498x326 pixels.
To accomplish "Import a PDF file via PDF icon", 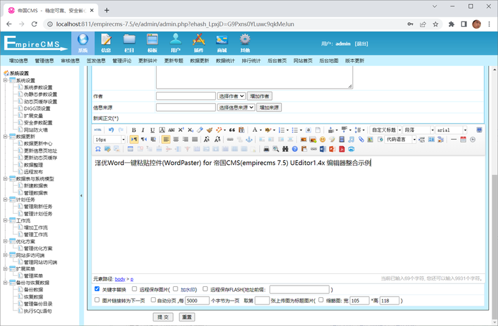I will (342, 149).
